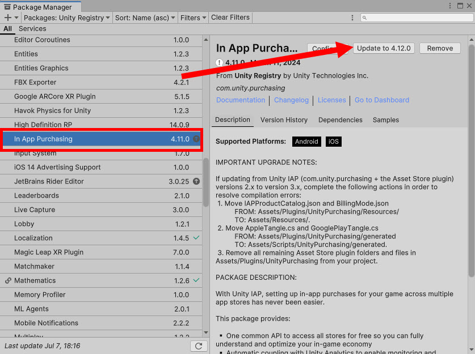Viewport: 475px width, 354px height.
Task: Switch to the Samples tab
Action: click(x=386, y=120)
